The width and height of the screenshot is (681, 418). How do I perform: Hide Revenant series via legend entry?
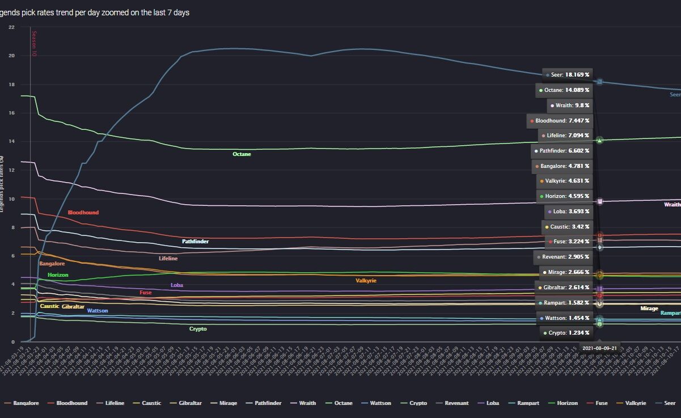click(x=451, y=403)
